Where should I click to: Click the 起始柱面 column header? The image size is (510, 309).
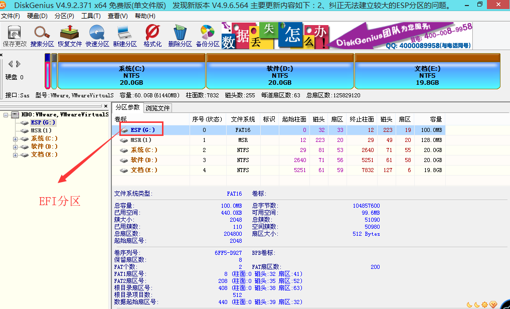294,119
